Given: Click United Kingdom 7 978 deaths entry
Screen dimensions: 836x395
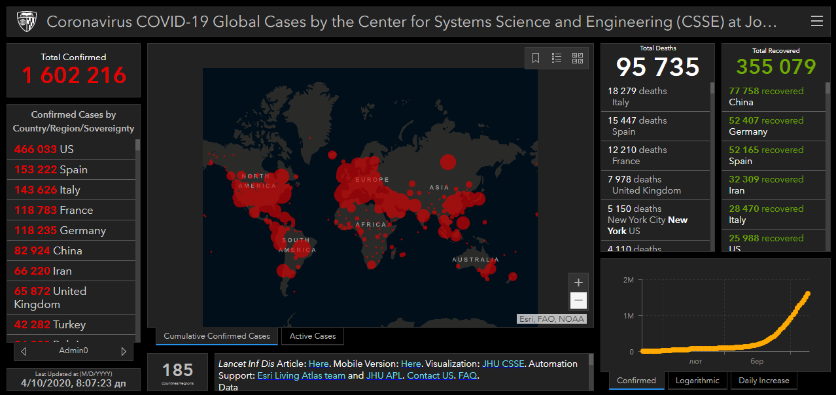Looking at the screenshot, I should 655,185.
